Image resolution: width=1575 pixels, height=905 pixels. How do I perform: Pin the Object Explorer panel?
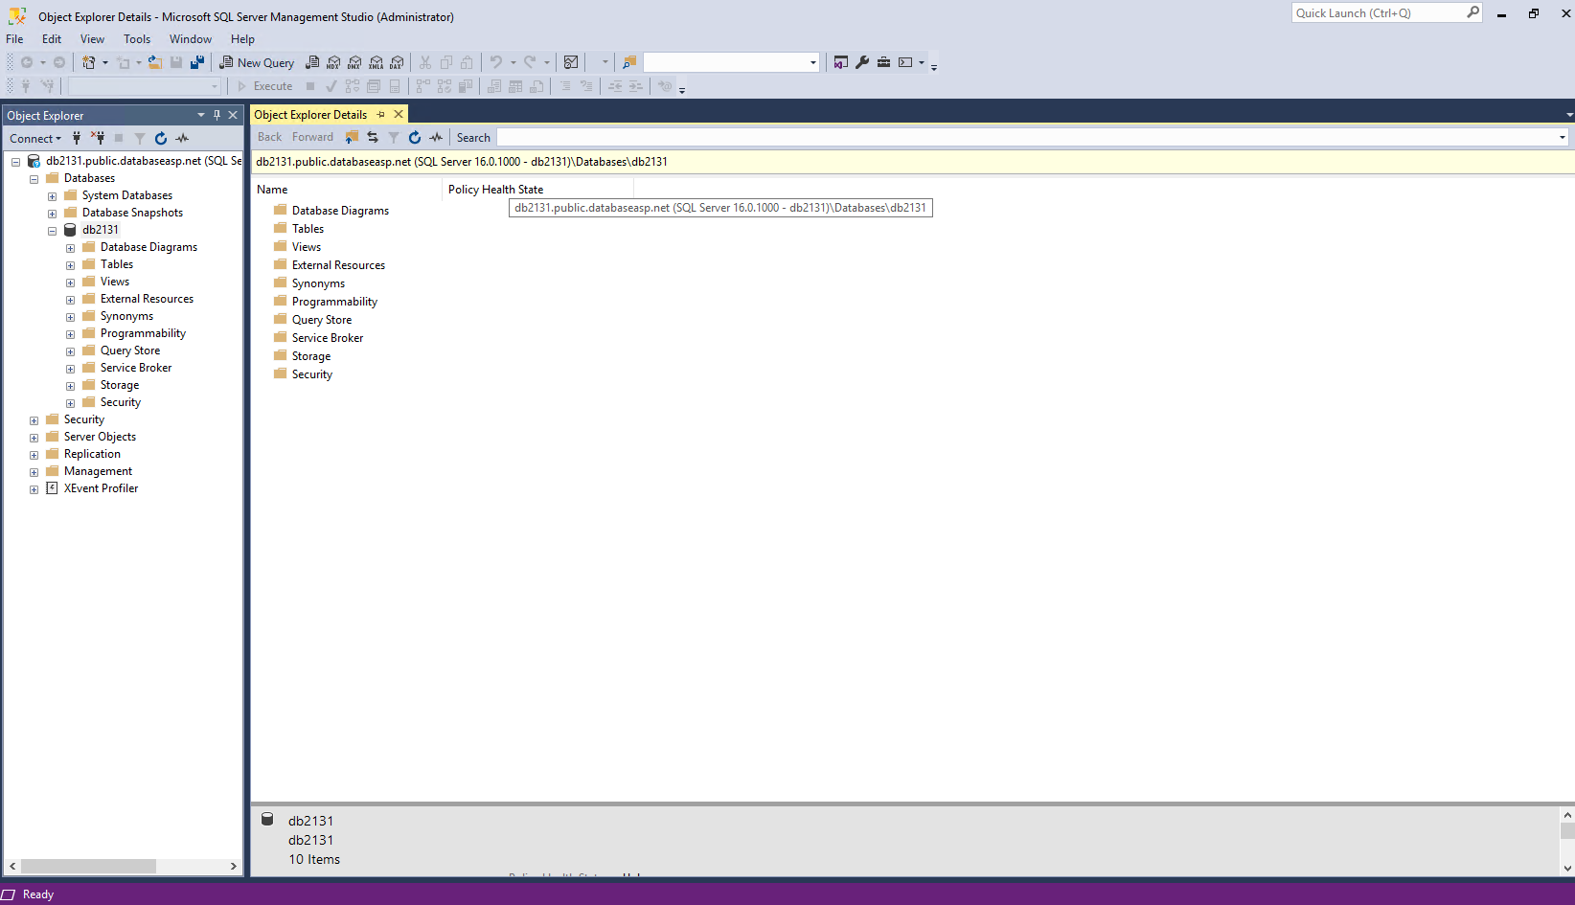[x=217, y=115]
